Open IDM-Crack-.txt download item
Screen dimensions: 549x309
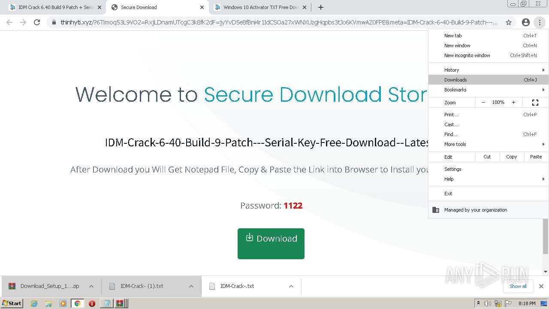[237, 286]
